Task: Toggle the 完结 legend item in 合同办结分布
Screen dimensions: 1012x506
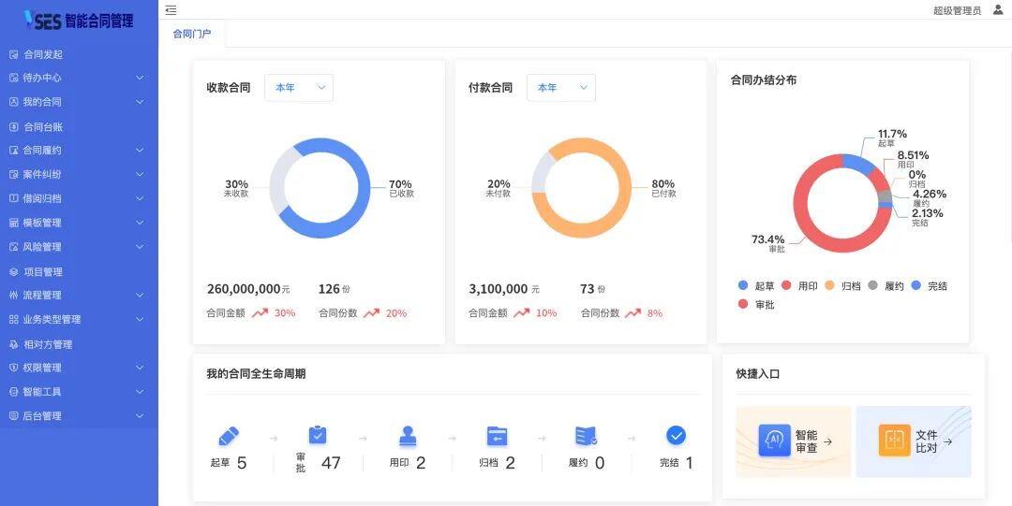Action: pos(929,285)
